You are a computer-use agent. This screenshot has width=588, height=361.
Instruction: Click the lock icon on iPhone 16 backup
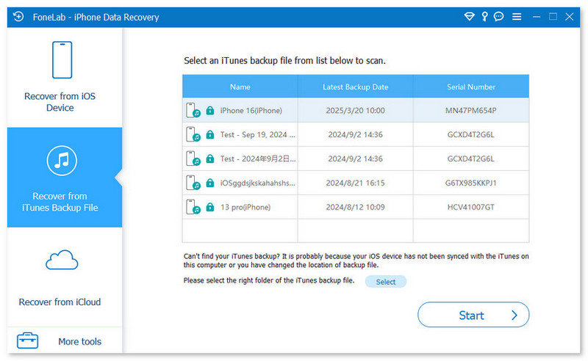click(x=210, y=111)
